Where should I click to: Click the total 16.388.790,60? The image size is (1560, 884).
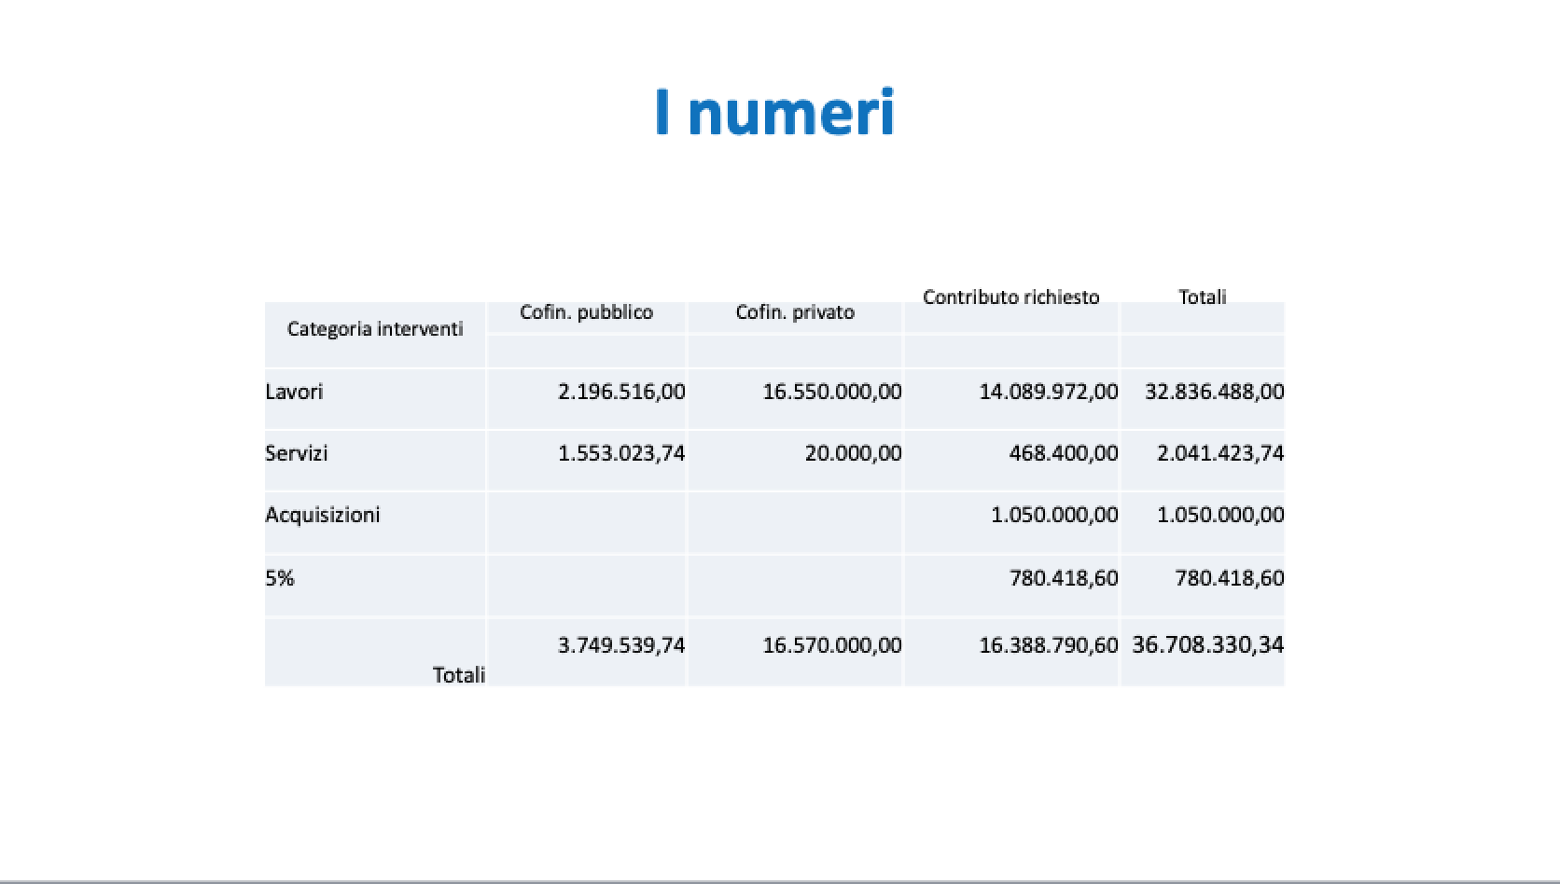(1049, 645)
